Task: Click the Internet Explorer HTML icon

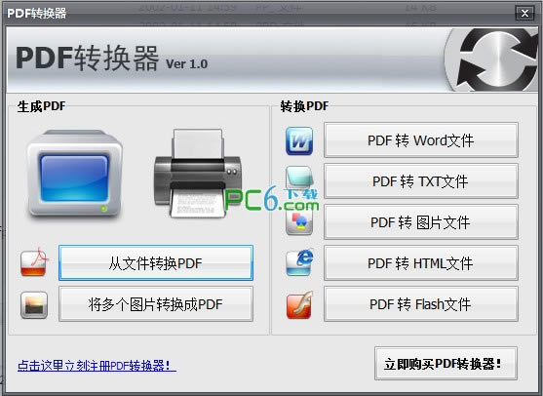Action: [x=299, y=262]
